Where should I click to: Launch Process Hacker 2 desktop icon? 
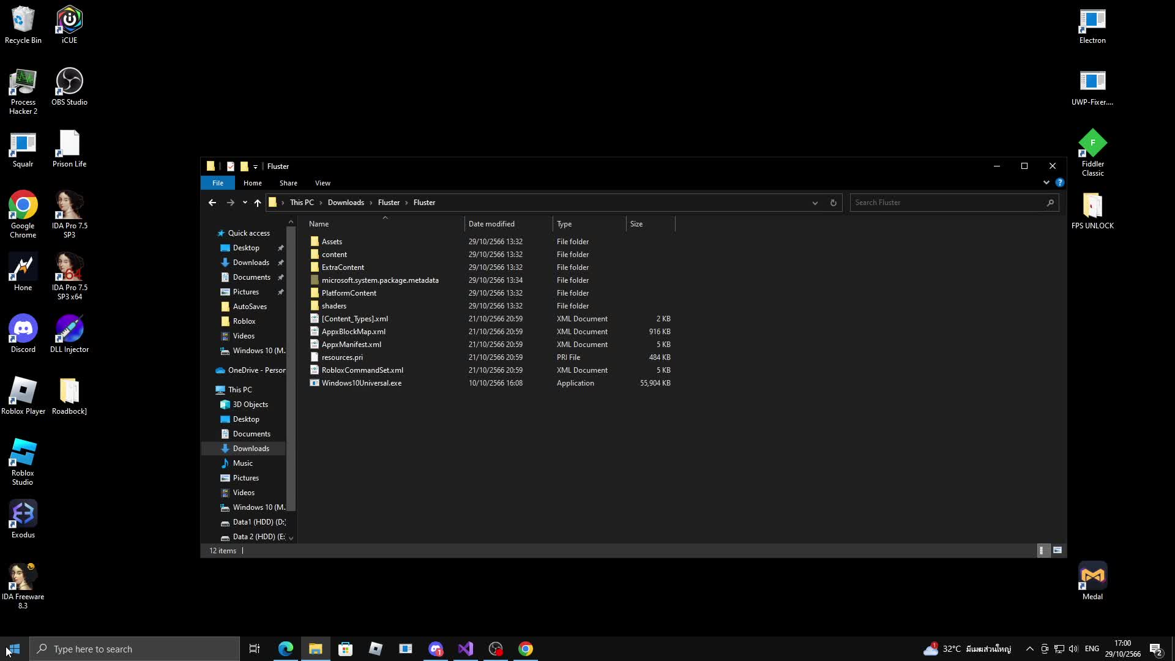pos(23,92)
